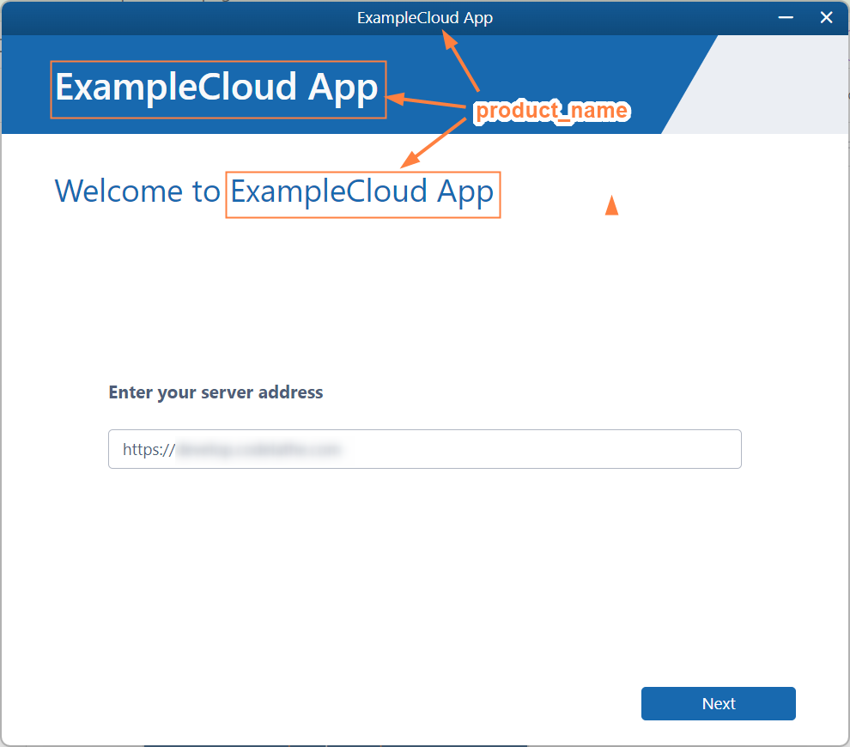Click the small orange triangle marker
The width and height of the screenshot is (850, 747).
[611, 205]
